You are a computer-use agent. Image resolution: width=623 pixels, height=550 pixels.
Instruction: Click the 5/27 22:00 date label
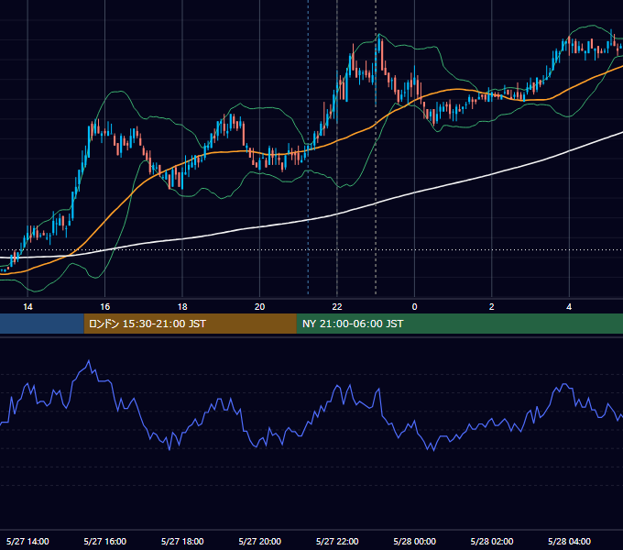coord(337,541)
